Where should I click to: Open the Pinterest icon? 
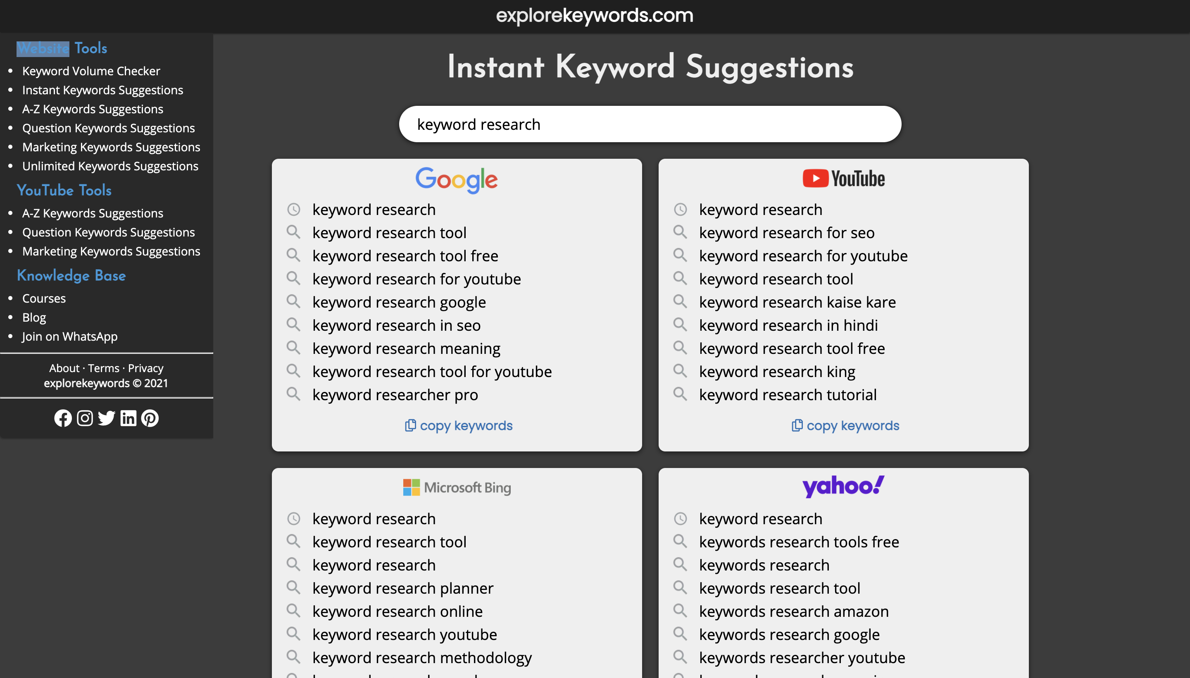click(150, 418)
